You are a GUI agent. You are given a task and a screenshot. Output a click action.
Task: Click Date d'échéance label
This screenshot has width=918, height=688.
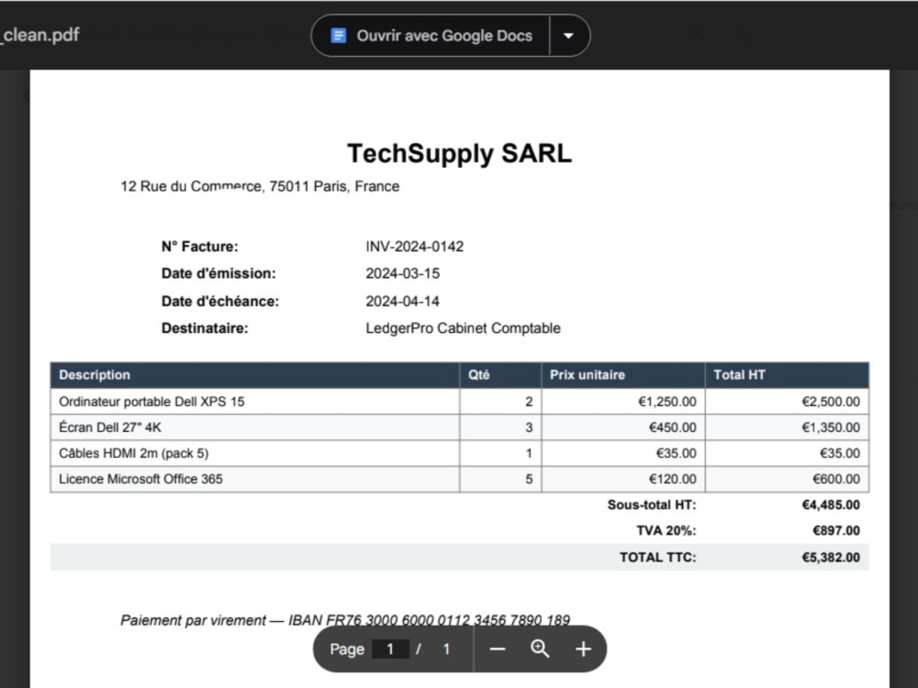coord(220,301)
